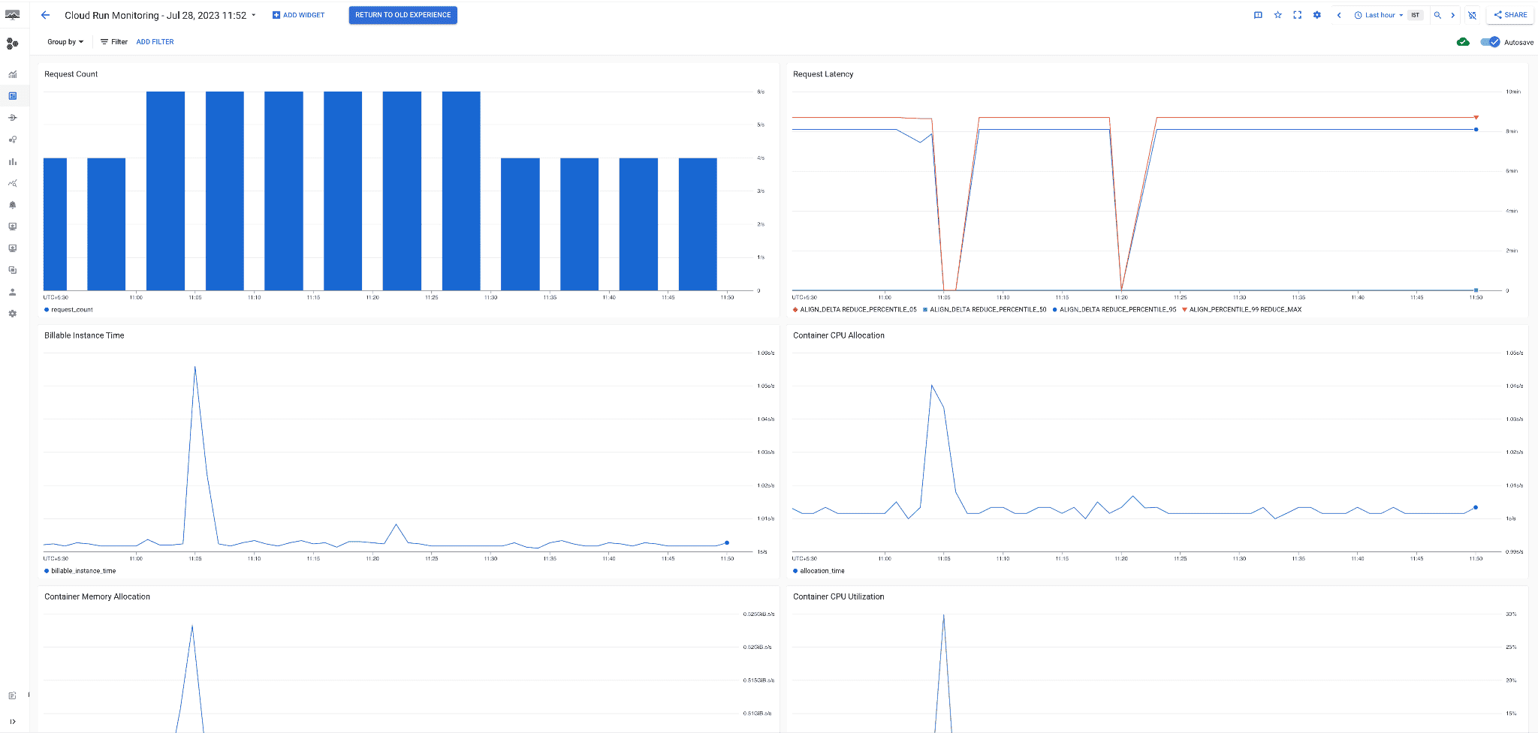Image resolution: width=1538 pixels, height=733 pixels.
Task: Star this dashboard as a favorite
Action: [x=1277, y=14]
